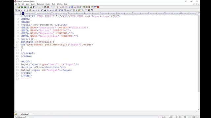The height and width of the screenshot is (118, 211).
Task: Click the Italic icon in HTML toolbar
Action: [22, 10]
